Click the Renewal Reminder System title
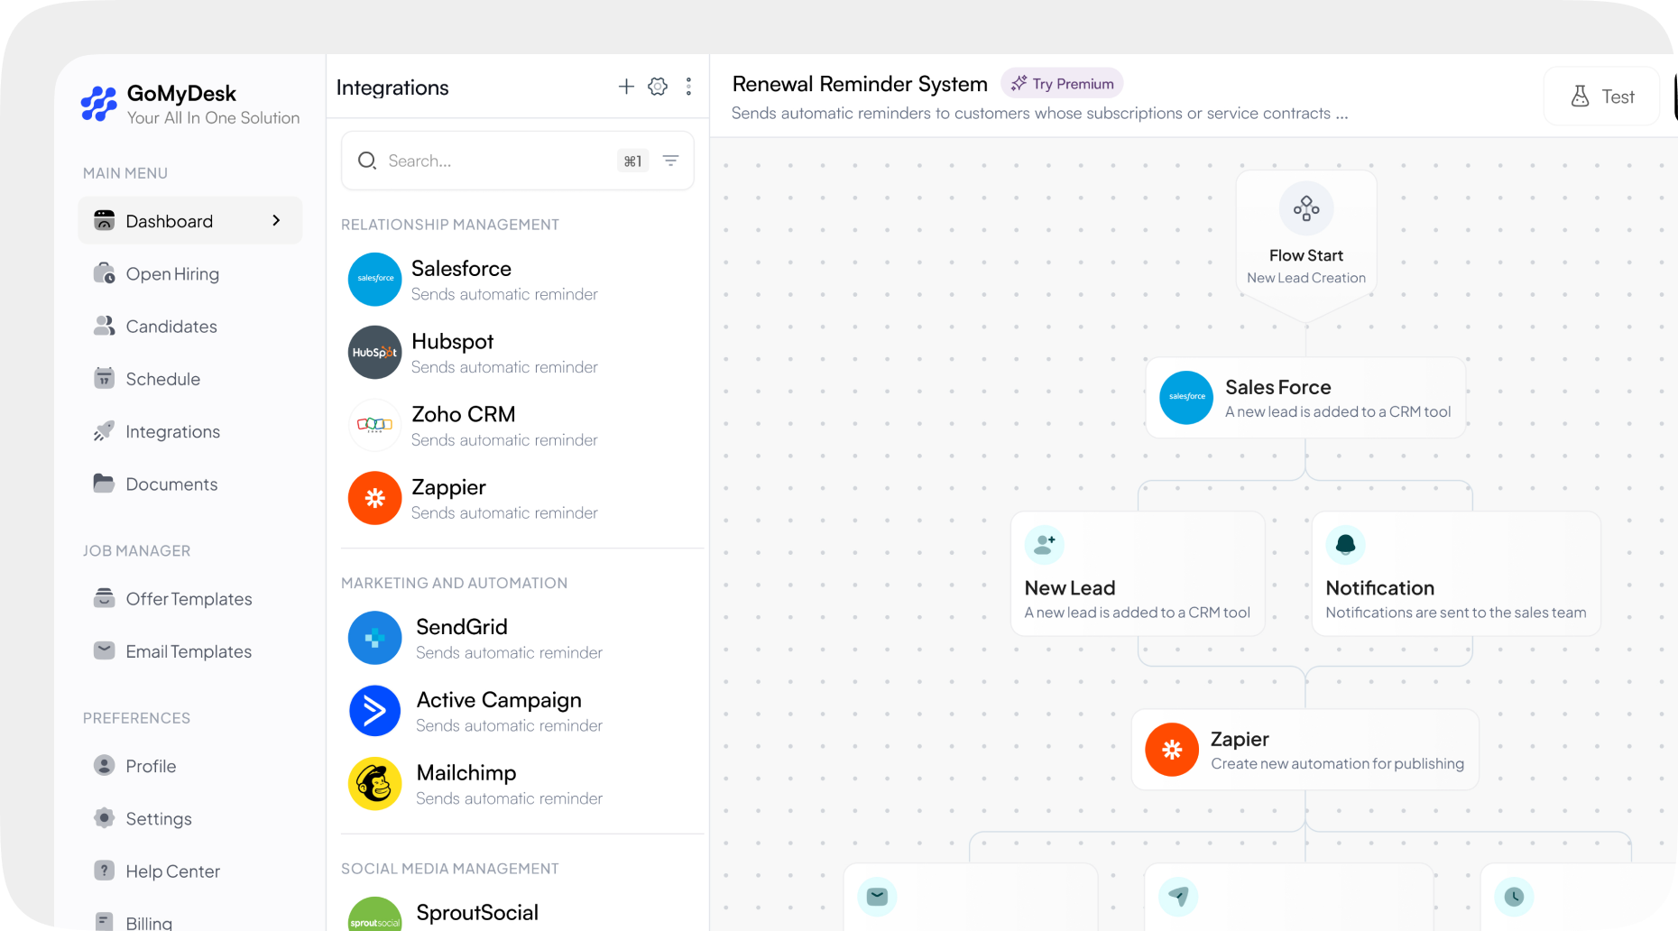 pos(860,84)
